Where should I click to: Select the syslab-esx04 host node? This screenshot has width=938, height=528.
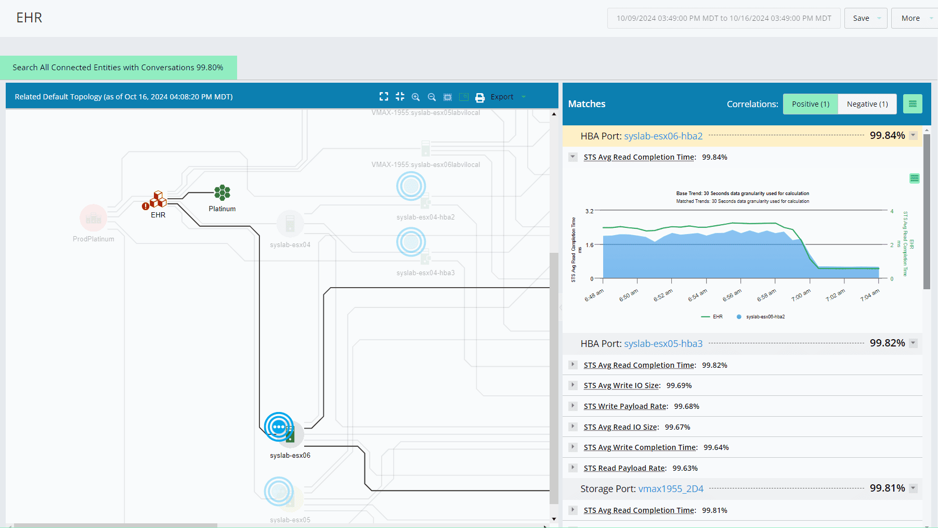coord(290,224)
